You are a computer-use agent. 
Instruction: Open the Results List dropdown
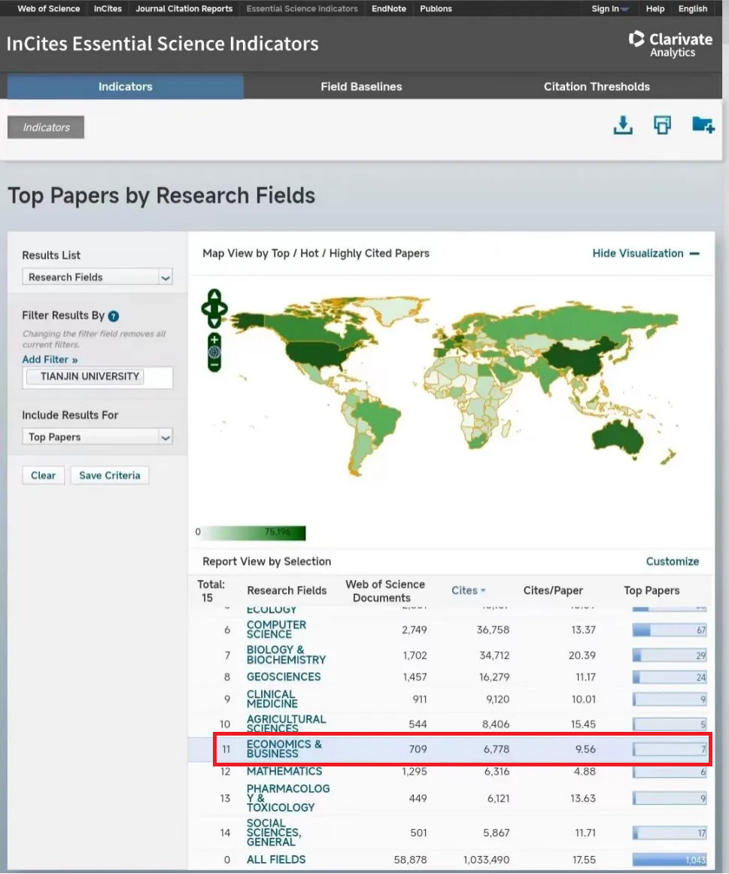coord(97,278)
